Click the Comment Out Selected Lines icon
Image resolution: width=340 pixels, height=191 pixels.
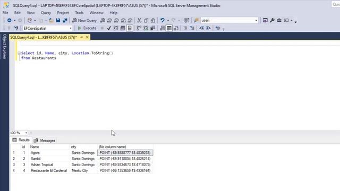(x=185, y=28)
